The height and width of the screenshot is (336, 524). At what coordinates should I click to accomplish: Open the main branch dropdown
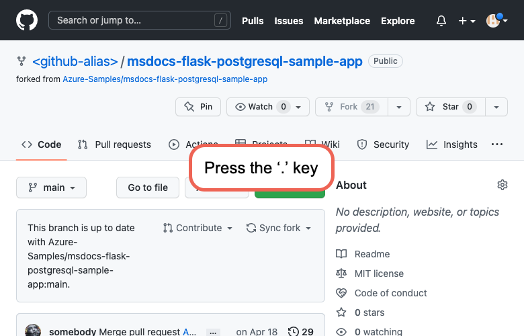coord(51,187)
